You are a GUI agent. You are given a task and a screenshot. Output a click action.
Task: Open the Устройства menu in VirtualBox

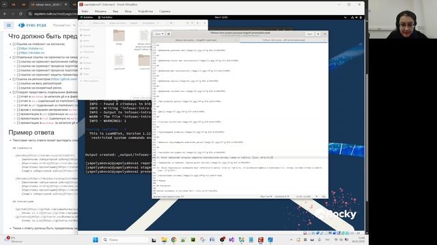pos(145,12)
